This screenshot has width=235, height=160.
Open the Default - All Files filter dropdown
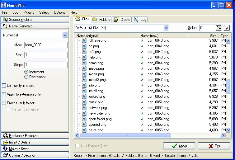click(x=166, y=28)
